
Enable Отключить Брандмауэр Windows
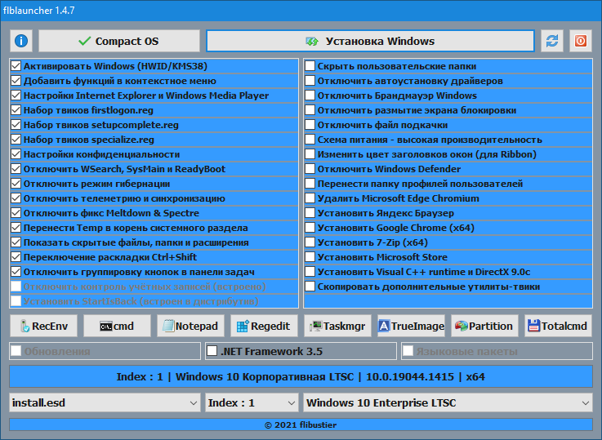[310, 96]
